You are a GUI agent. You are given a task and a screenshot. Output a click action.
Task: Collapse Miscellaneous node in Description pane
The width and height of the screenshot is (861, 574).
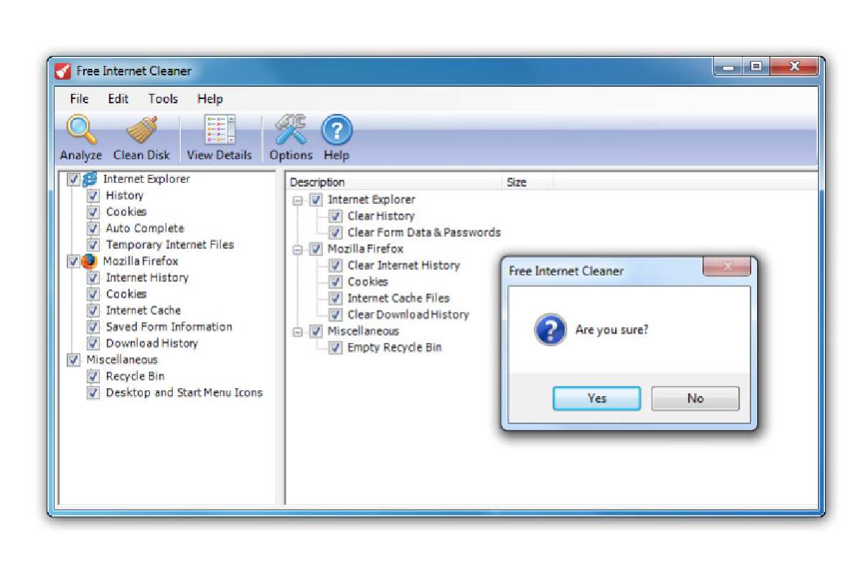298,331
